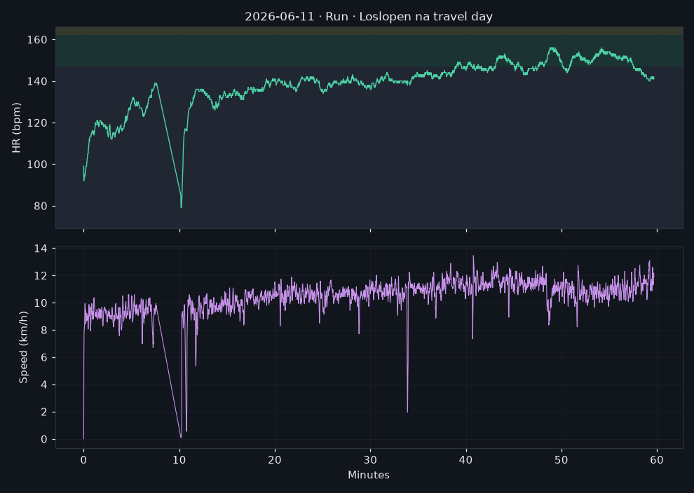This screenshot has width=694, height=493.
Task: Click the 20 tick on Minutes axis
Action: coord(275,460)
